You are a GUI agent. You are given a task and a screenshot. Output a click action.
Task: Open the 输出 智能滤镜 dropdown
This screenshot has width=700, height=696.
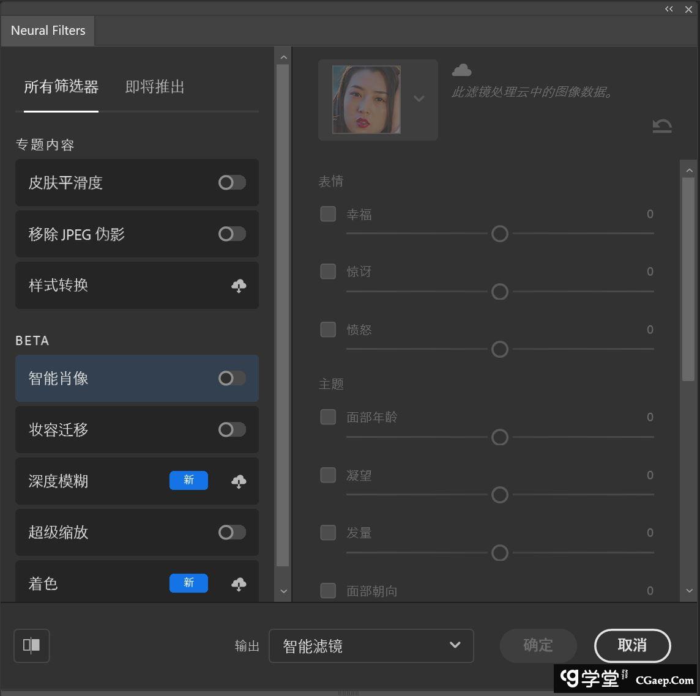[x=371, y=646]
